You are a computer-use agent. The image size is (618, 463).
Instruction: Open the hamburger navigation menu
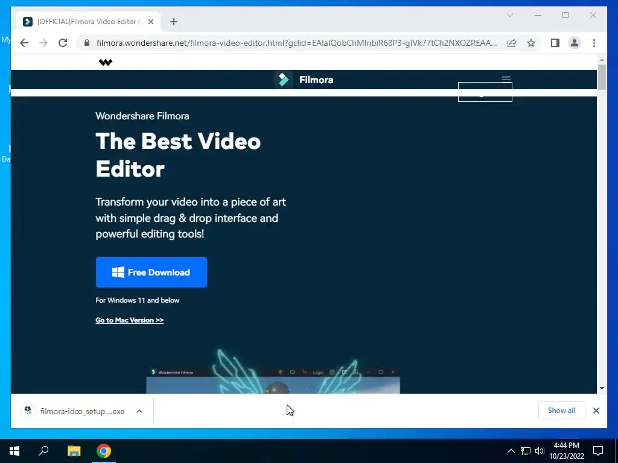tap(506, 79)
